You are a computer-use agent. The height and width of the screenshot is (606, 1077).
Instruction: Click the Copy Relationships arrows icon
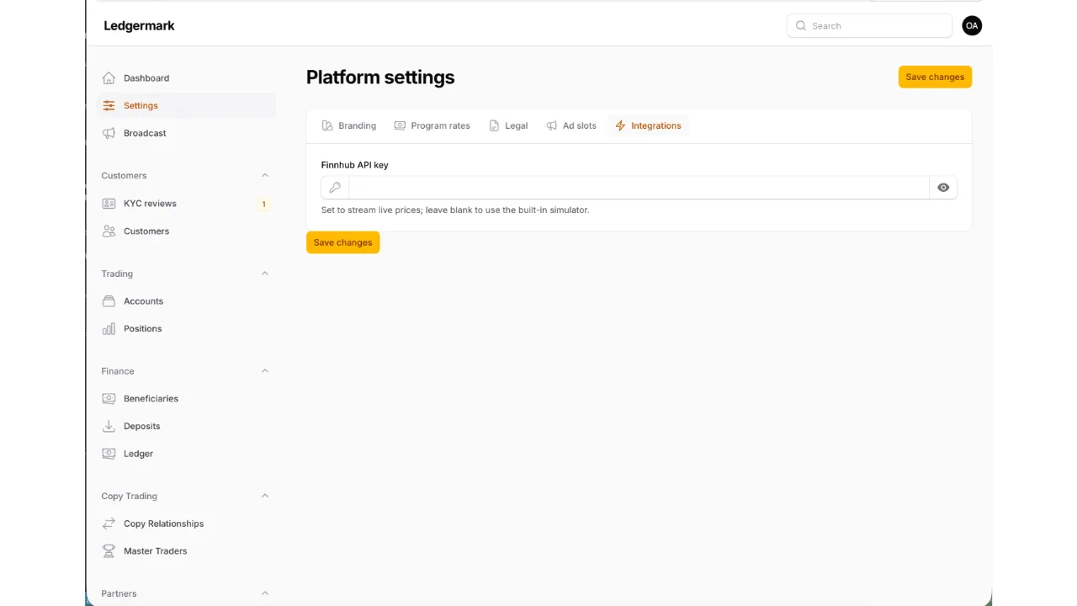point(109,524)
